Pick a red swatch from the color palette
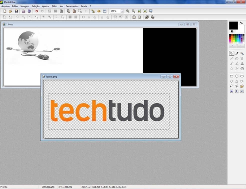The height and width of the screenshot is (189, 246). (229, 38)
